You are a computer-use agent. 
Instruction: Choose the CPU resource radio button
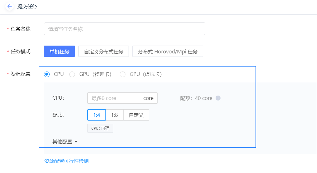(47, 74)
